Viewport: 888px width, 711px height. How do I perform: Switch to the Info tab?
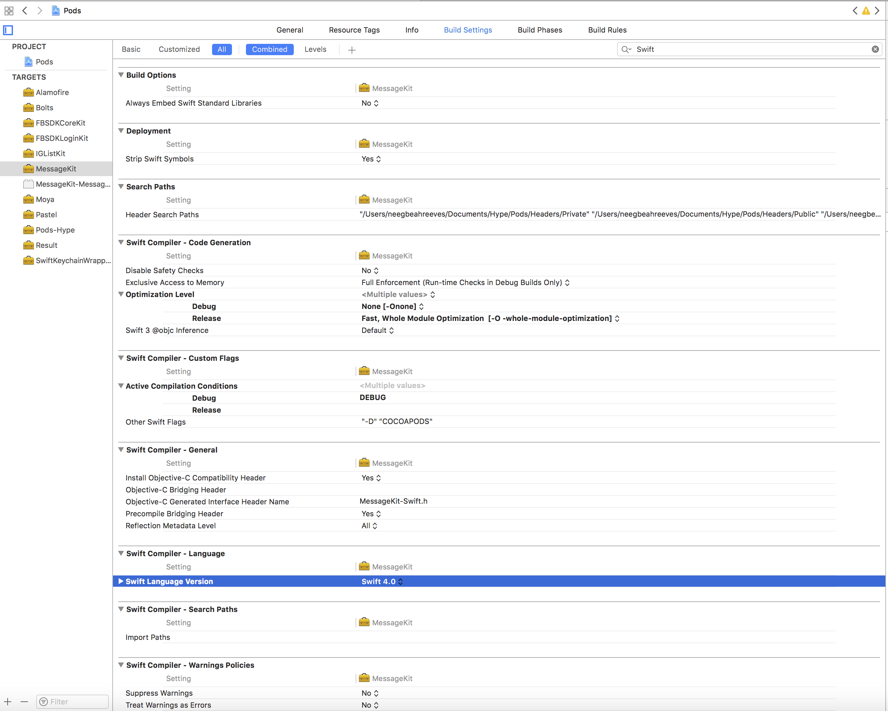coord(411,30)
